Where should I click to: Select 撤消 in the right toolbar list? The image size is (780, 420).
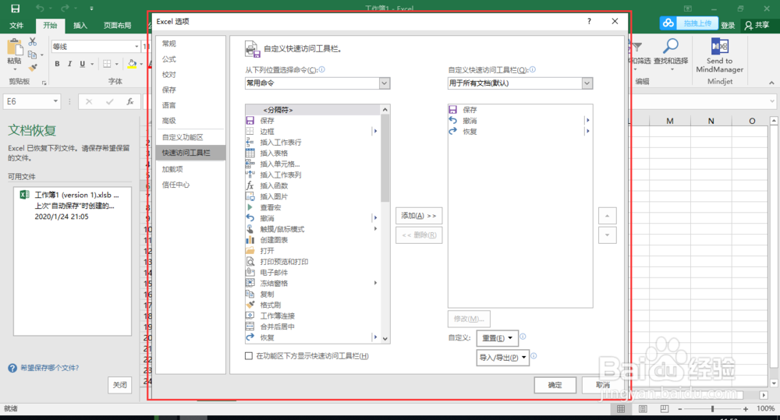519,121
